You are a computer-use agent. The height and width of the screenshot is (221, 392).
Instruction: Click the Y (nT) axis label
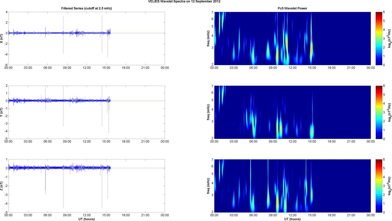(x=2, y=112)
